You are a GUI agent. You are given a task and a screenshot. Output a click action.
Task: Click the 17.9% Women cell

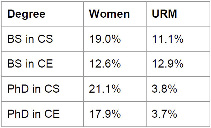tap(105, 114)
